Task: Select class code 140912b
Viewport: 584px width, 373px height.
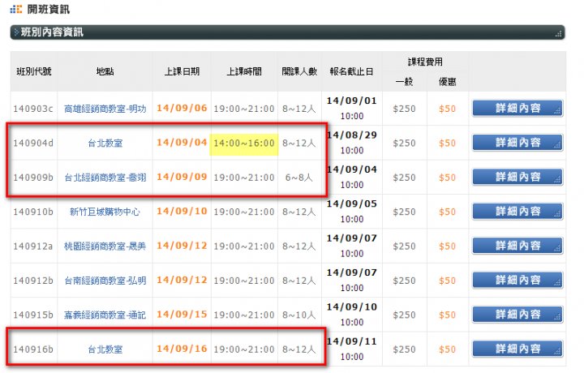Action: click(33, 281)
